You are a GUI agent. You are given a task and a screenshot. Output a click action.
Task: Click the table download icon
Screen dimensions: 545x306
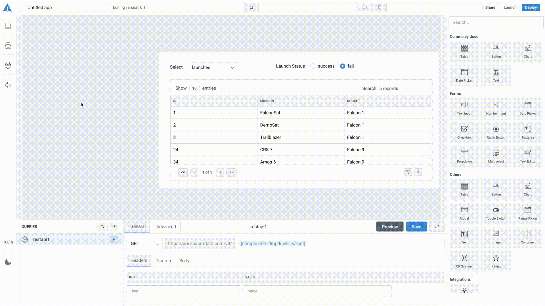[418, 172]
